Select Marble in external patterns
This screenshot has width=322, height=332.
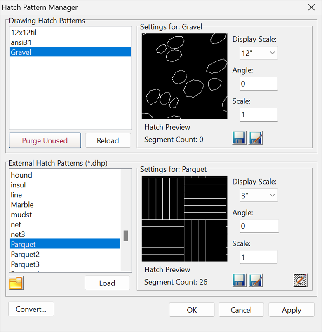pos(65,205)
